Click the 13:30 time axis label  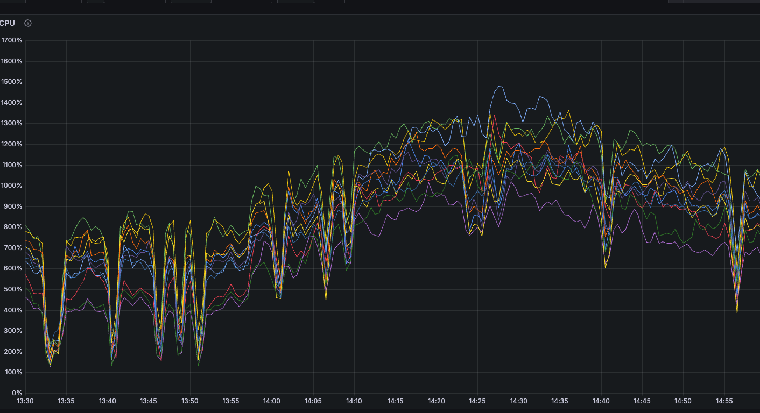coord(25,401)
